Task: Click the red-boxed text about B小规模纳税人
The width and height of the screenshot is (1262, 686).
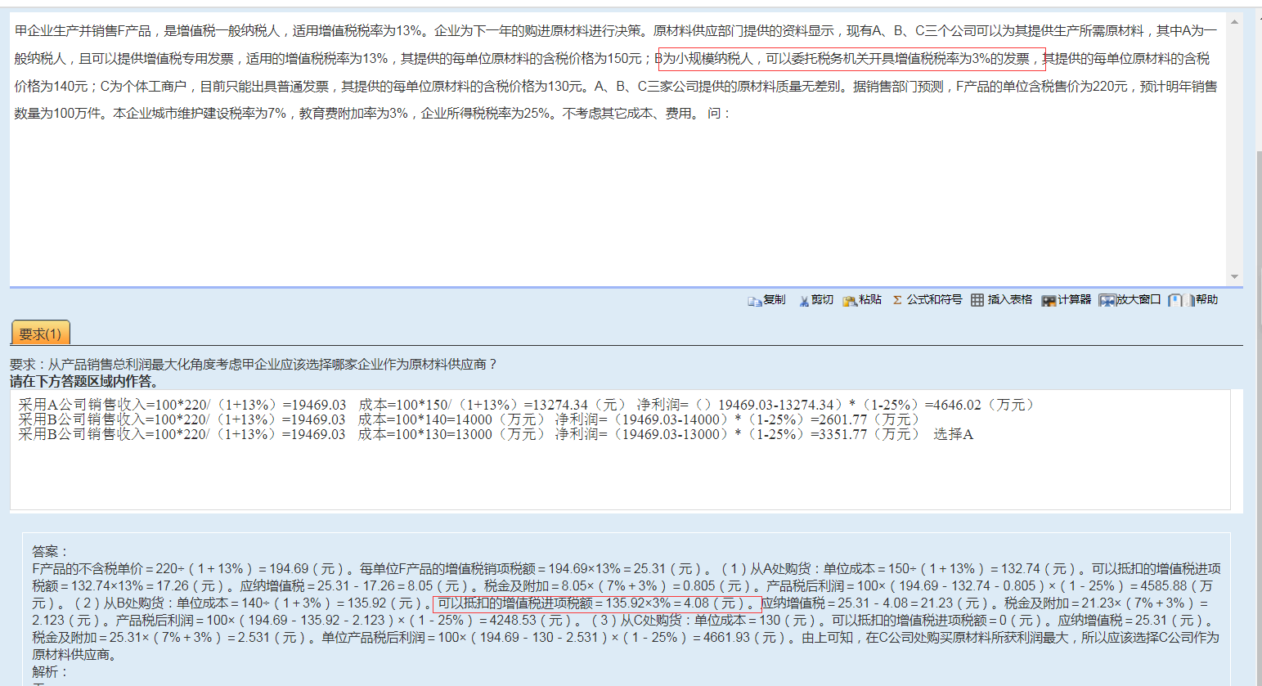Action: [851, 59]
